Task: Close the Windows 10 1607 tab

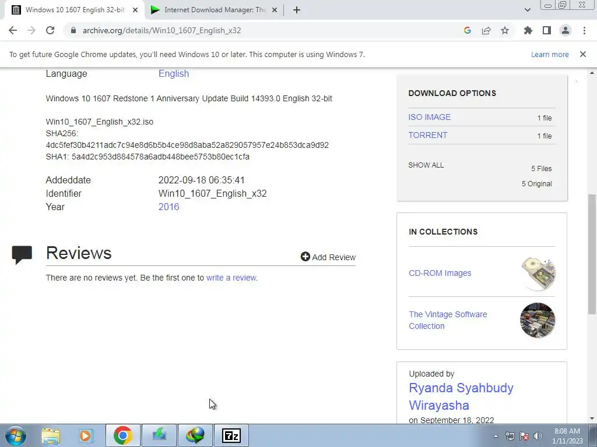Action: [x=135, y=10]
